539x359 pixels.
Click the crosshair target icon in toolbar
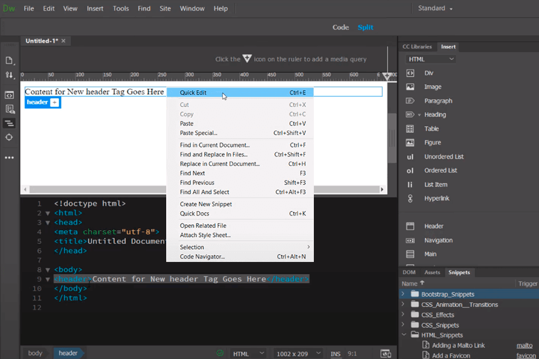(x=10, y=137)
